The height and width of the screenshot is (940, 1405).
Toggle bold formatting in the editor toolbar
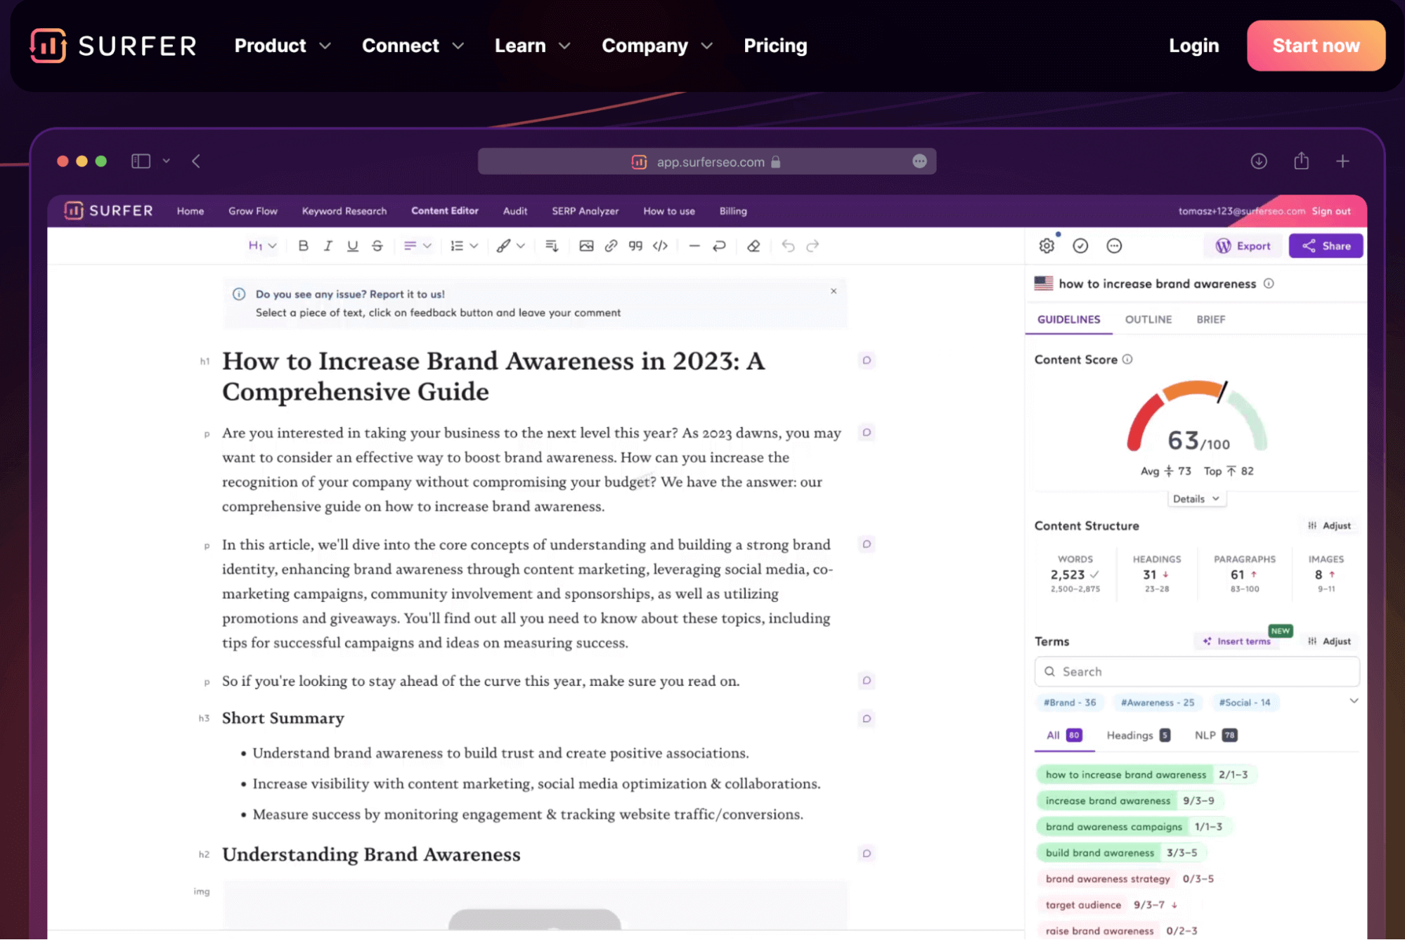[x=303, y=246]
